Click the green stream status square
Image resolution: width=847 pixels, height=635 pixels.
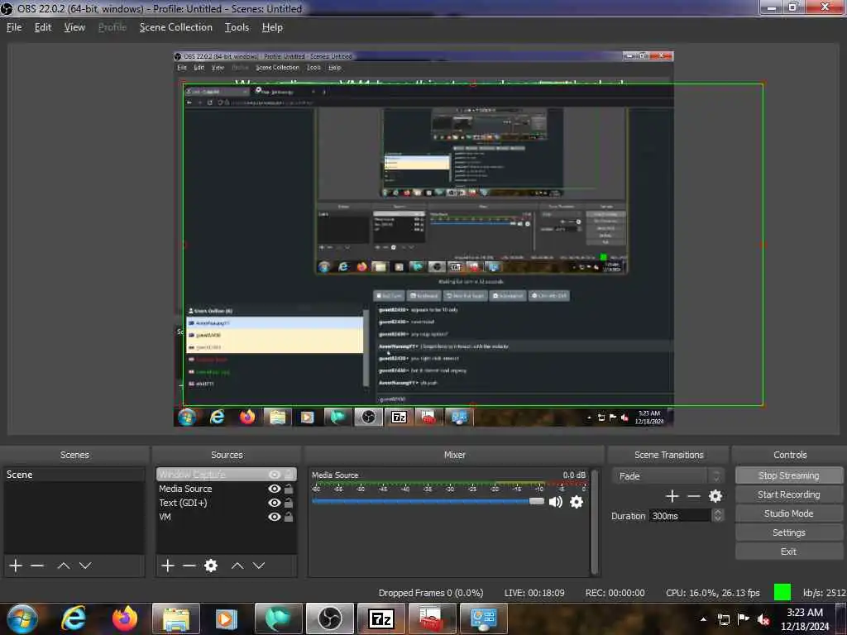coord(782,592)
